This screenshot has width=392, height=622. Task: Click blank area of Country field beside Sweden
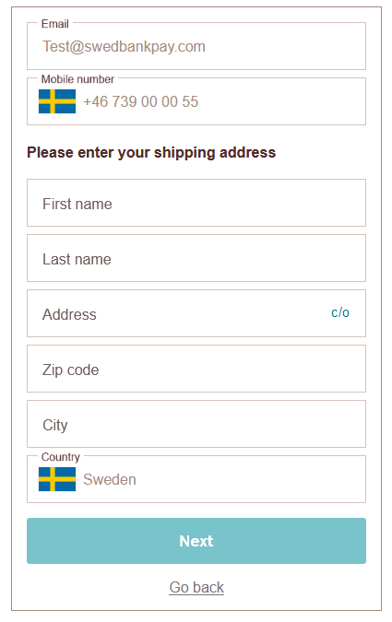pyautogui.click(x=250, y=479)
